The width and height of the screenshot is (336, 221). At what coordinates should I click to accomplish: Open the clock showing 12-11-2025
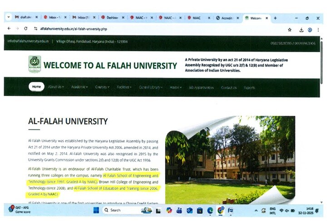click(306, 211)
